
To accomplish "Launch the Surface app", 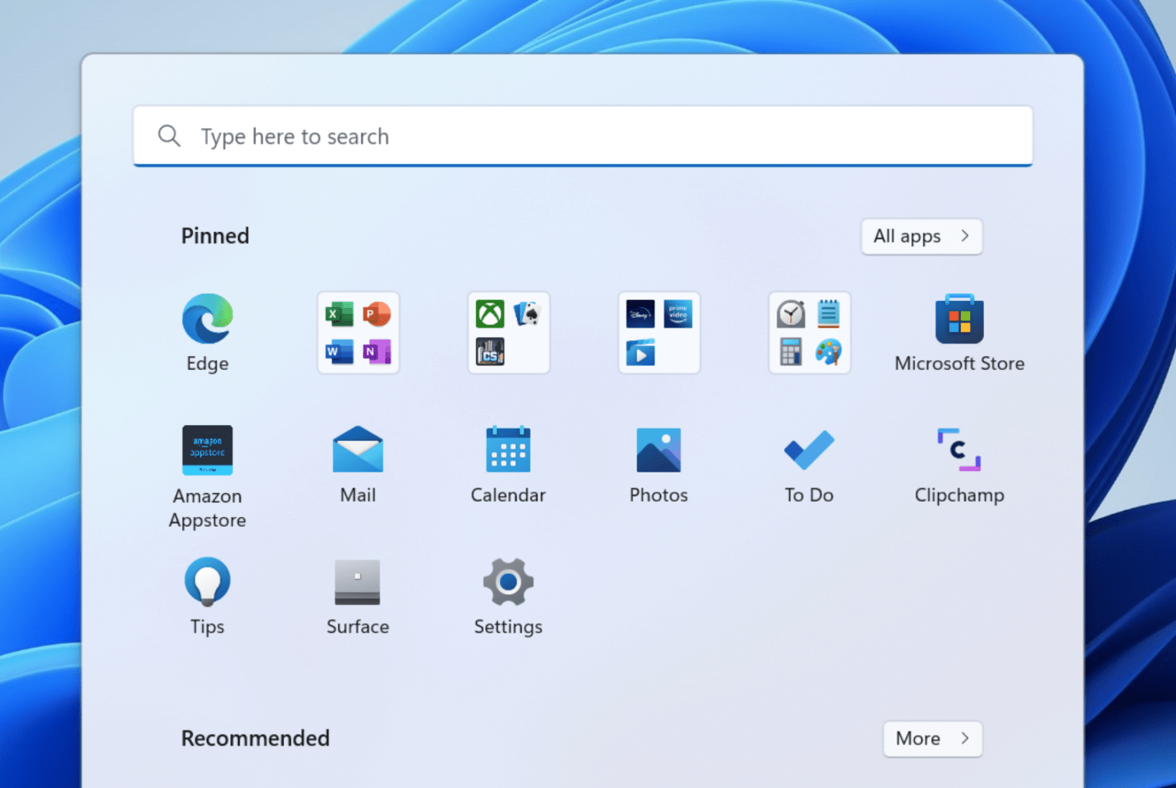I will [358, 584].
